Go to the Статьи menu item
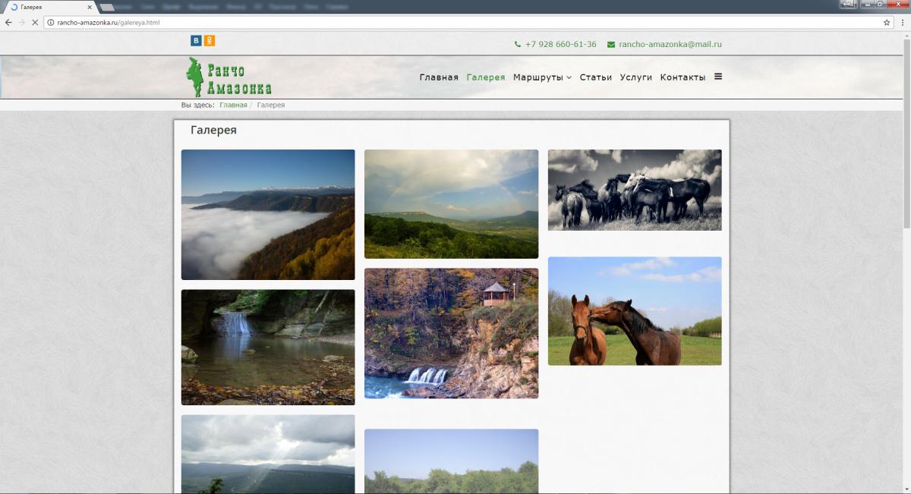Viewport: 911px width, 494px height. pyautogui.click(x=595, y=77)
